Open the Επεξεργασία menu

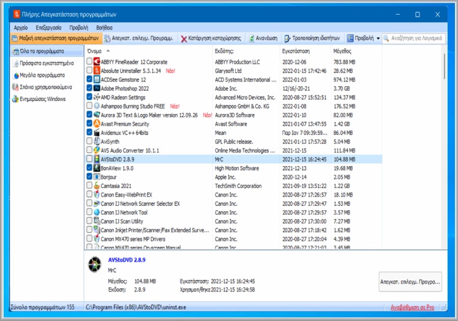48,28
